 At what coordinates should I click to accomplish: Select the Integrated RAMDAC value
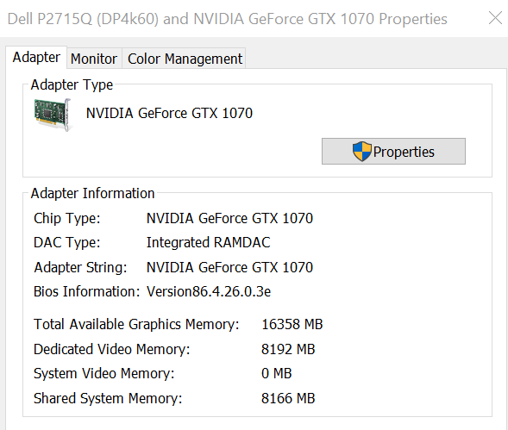click(209, 242)
